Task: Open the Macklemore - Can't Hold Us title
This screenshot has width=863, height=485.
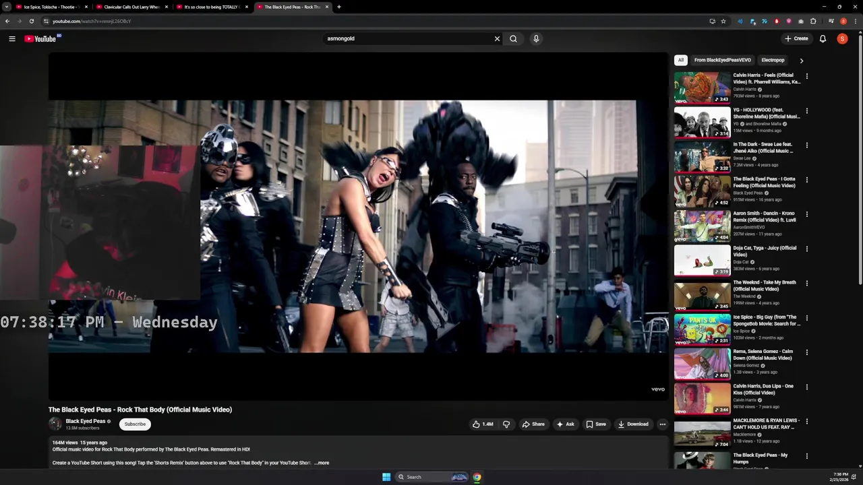Action: 767,424
